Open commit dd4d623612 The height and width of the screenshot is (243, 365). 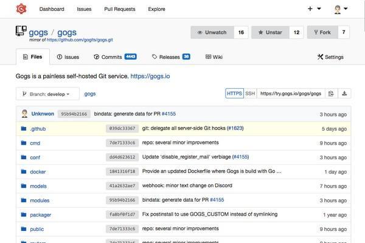tap(122, 157)
